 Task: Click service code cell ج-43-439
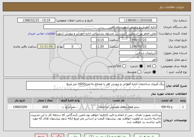167,107
